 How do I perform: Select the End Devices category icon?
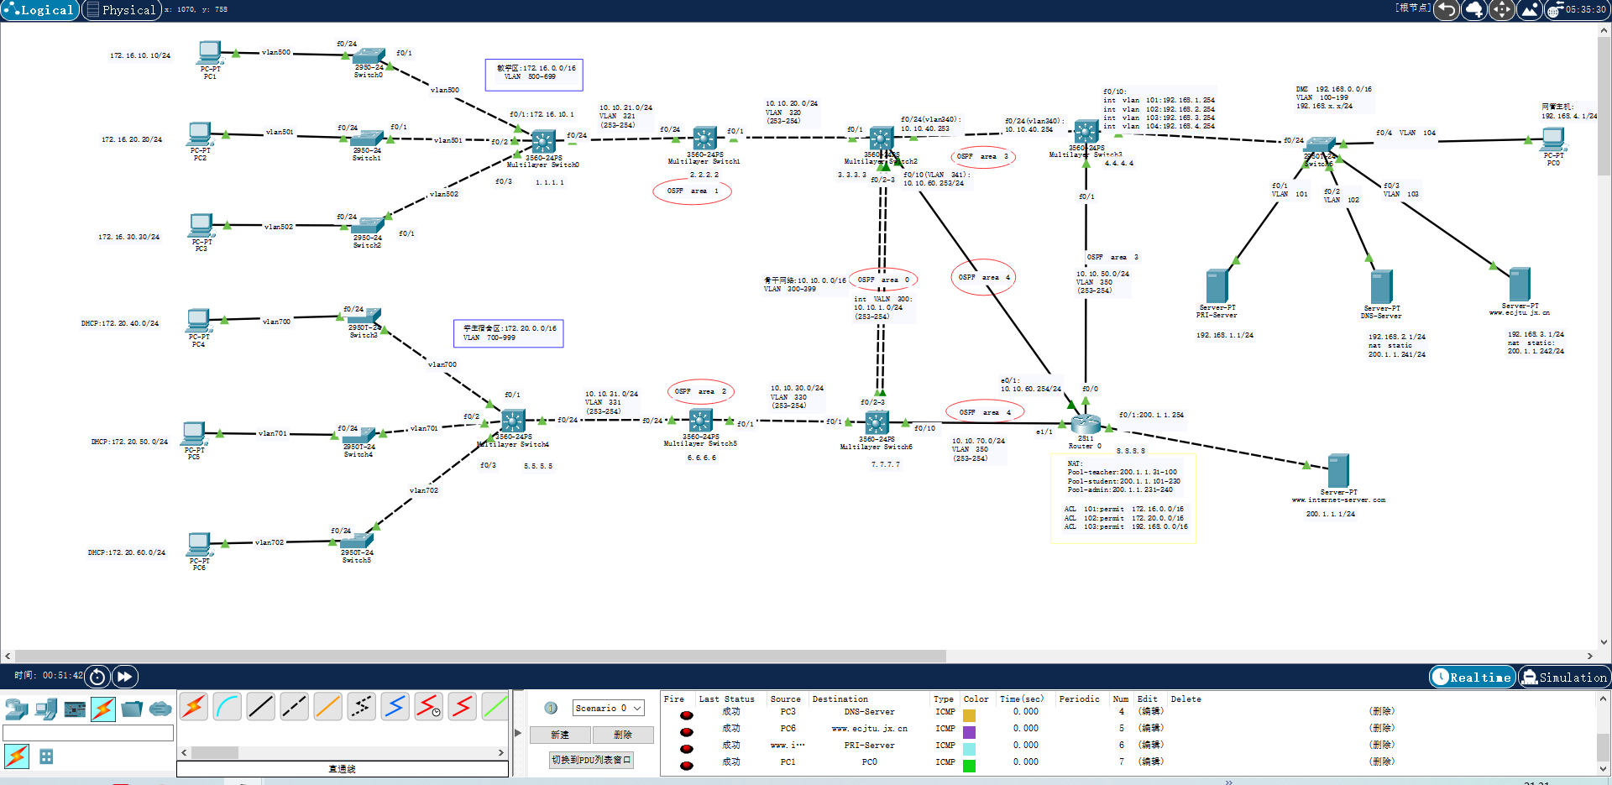[46, 709]
